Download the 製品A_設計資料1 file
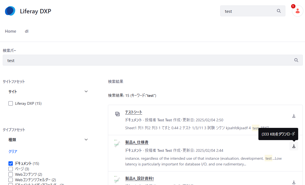Screen dimensions: 305x185 [x=294, y=182]
